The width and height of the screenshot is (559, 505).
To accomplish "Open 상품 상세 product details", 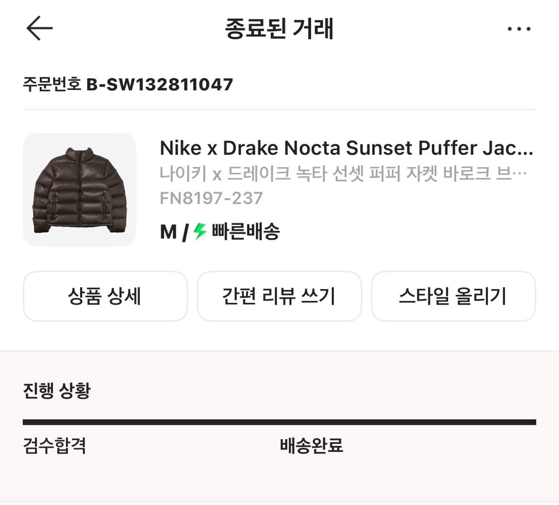I will 105,296.
